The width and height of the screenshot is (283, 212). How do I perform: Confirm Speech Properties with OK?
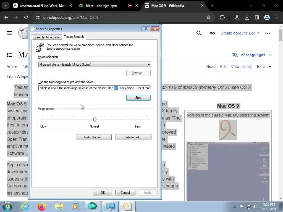coord(103,192)
